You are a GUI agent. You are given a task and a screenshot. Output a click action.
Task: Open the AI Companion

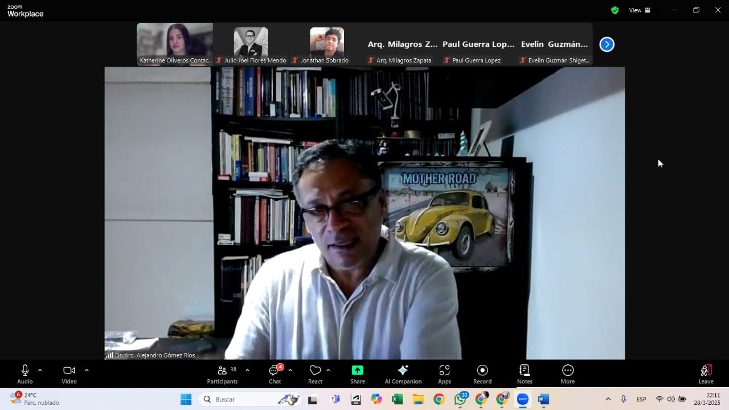click(403, 374)
